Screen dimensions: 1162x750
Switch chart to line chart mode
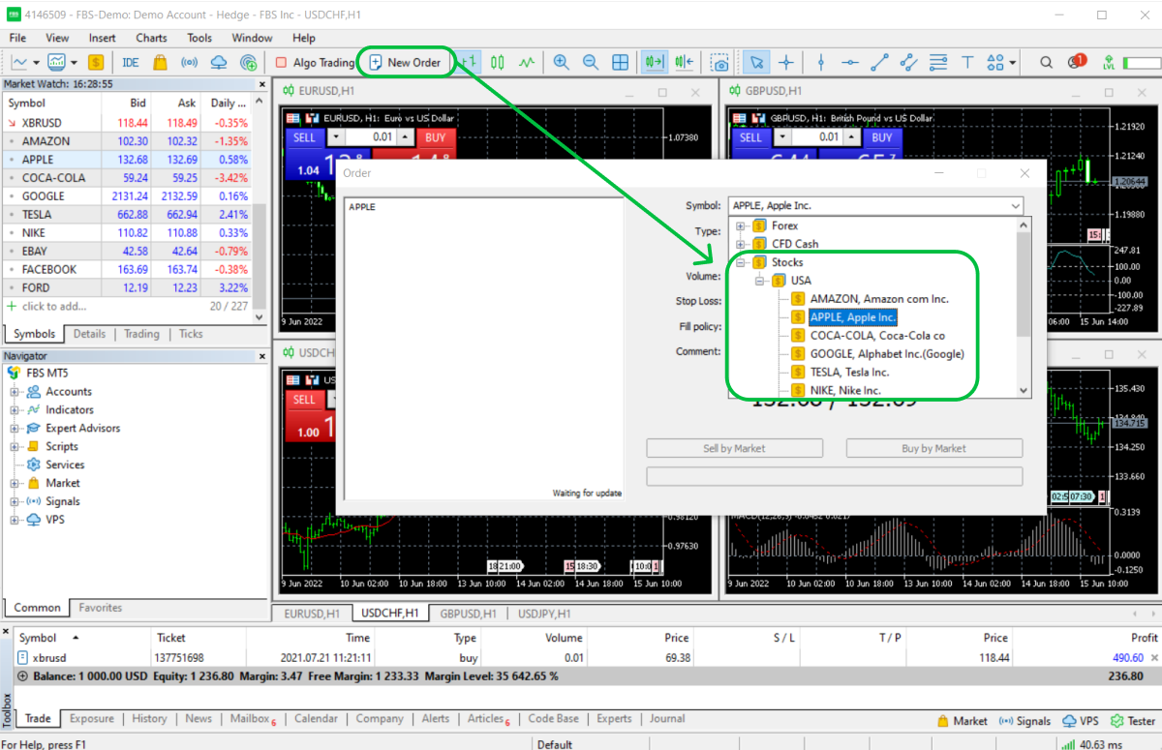point(527,63)
